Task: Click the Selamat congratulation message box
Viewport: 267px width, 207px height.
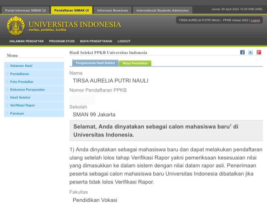Action: (166, 131)
